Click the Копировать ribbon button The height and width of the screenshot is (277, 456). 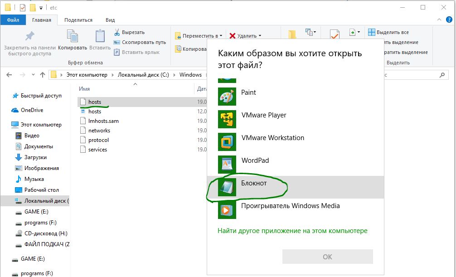point(73,40)
